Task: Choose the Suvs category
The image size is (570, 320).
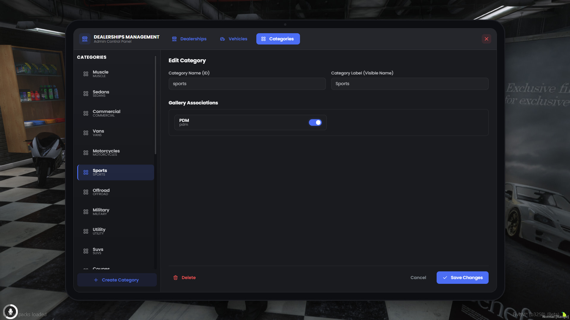Action: (x=116, y=251)
